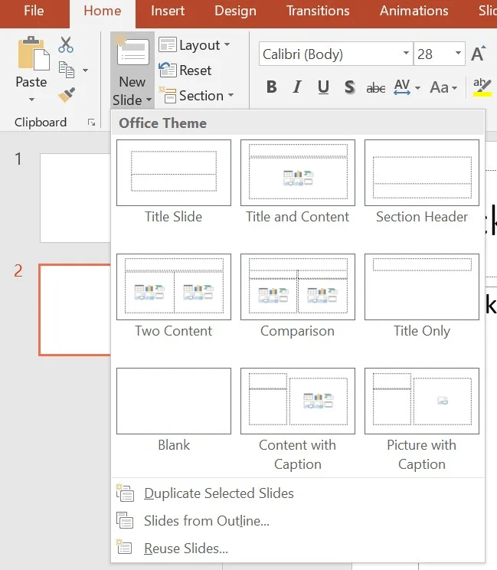Click the Duplicate Selected Slides icon
The height and width of the screenshot is (570, 497).
(125, 493)
